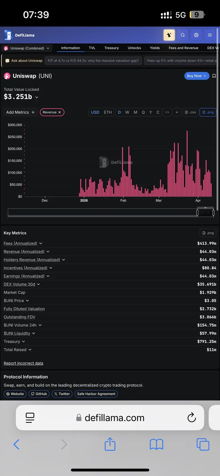The height and width of the screenshot is (476, 220).
Task: Download chart data as .csv
Action: 190,112
